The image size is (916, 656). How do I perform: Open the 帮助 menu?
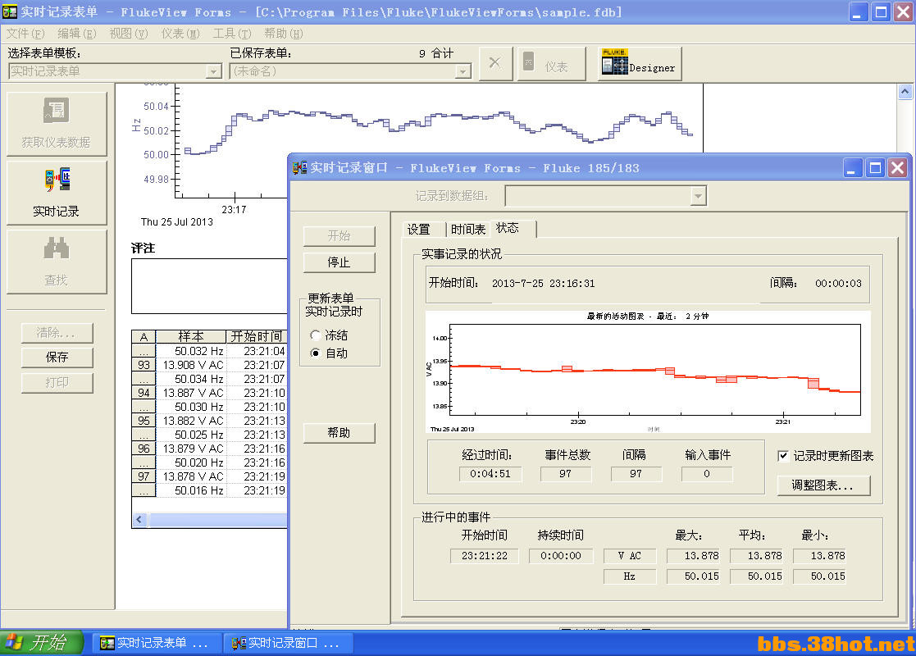(284, 34)
